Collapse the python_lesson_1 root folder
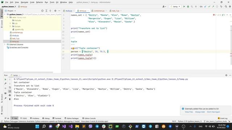This screenshot has width=232, height=130. 5,14
